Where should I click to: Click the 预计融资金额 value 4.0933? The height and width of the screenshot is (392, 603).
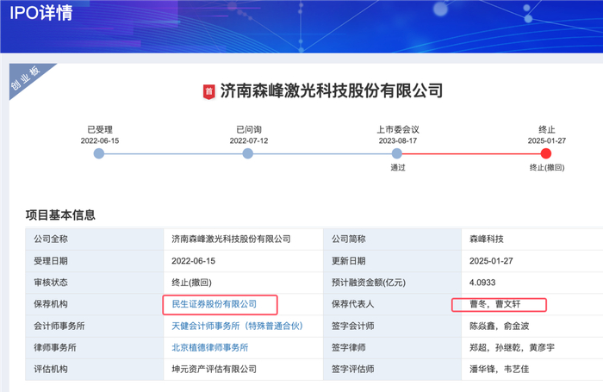pos(482,283)
